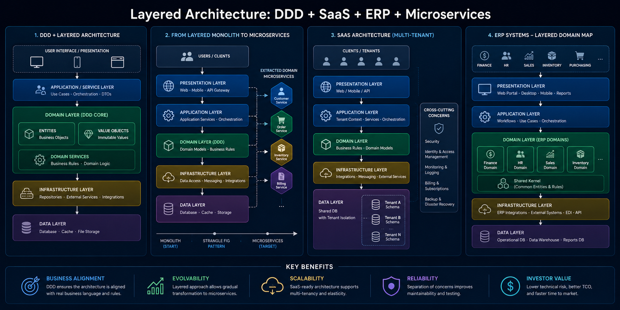Click the Customer Service hexagon icon
The height and width of the screenshot is (310, 620).
point(281,95)
